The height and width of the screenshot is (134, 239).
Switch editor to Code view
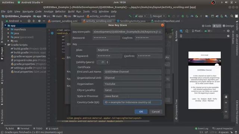pyautogui.click(x=207, y=26)
